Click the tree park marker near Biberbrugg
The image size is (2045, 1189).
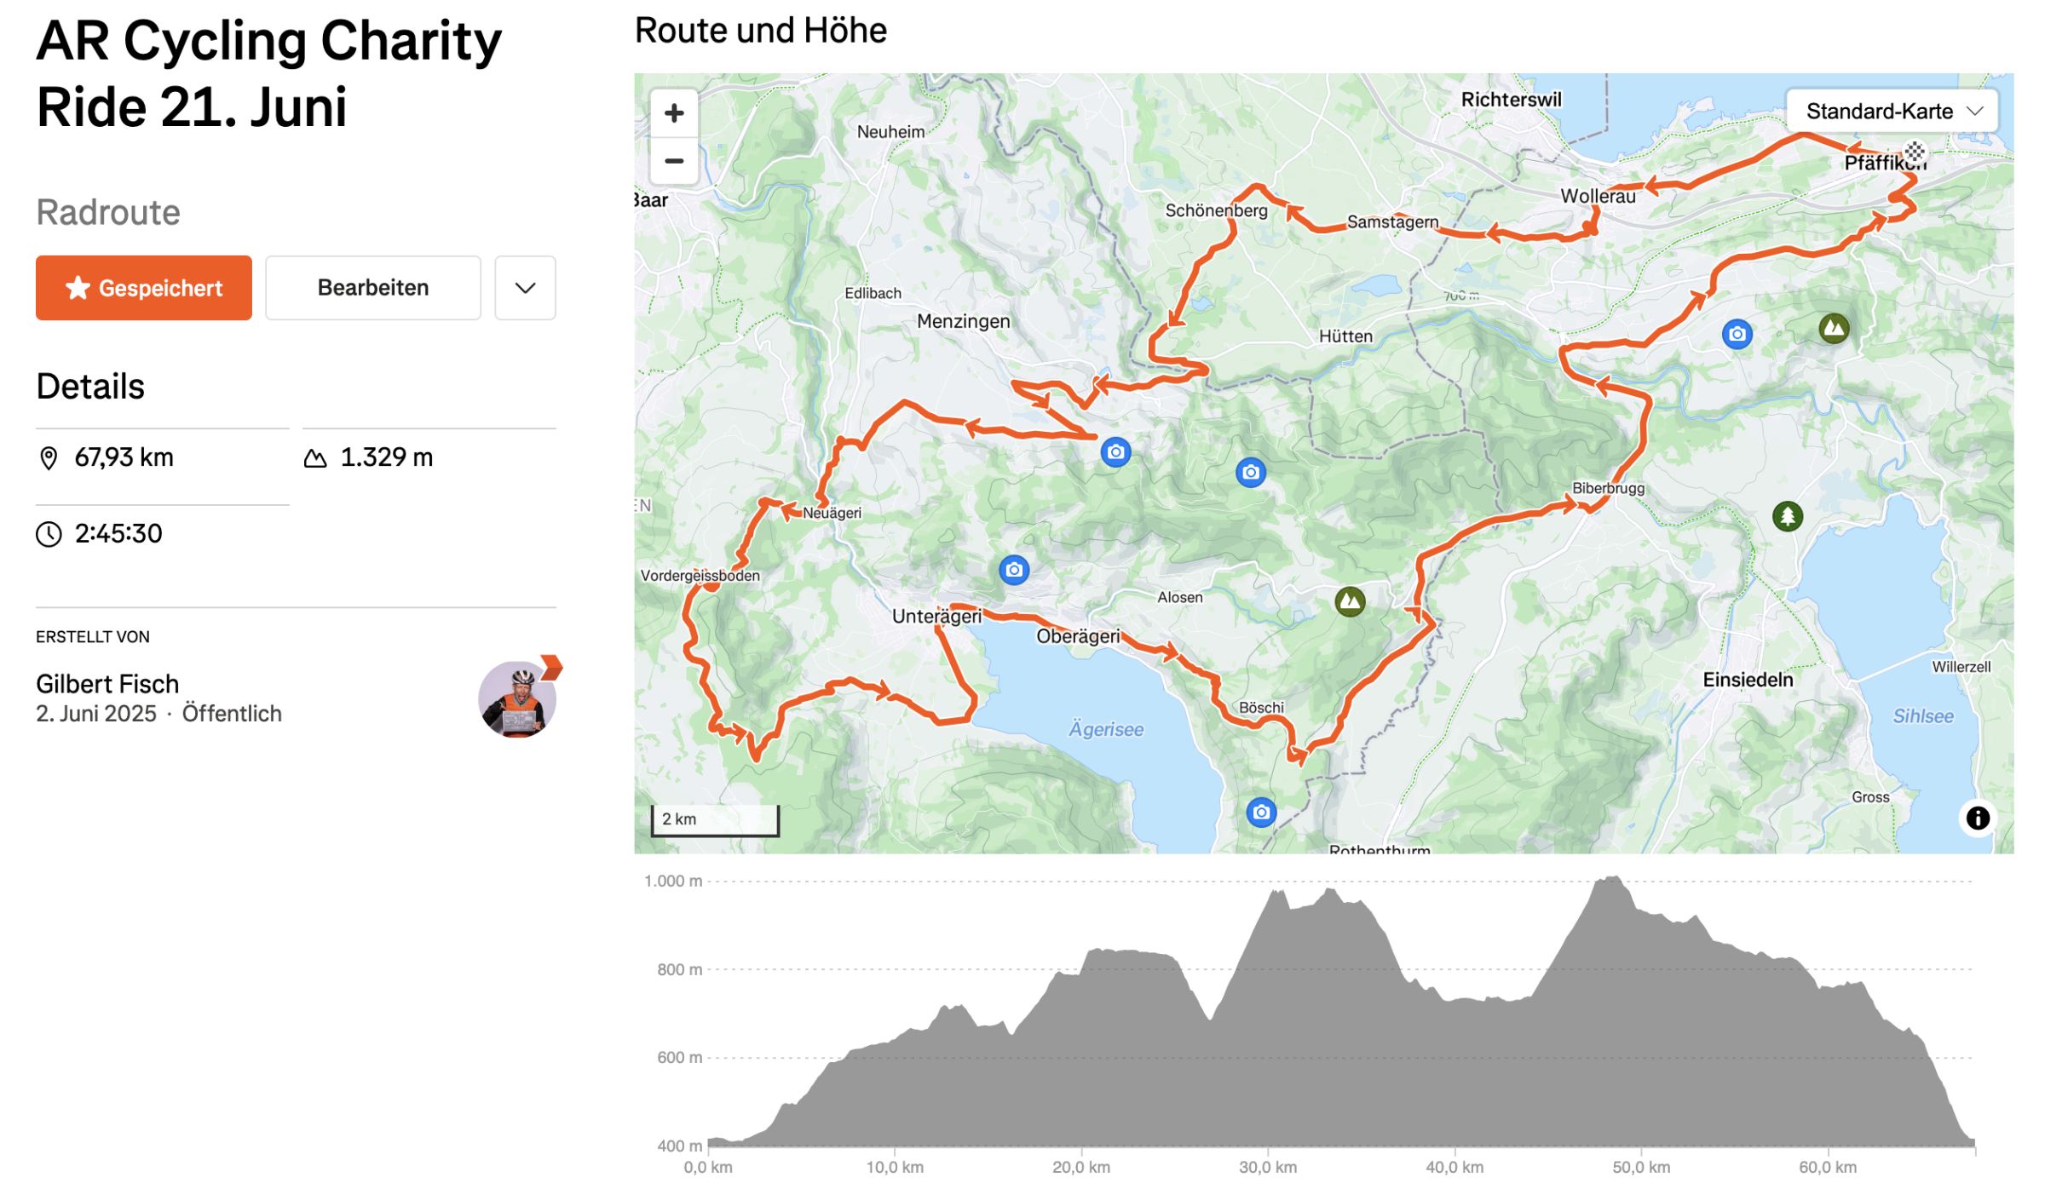point(1788,516)
